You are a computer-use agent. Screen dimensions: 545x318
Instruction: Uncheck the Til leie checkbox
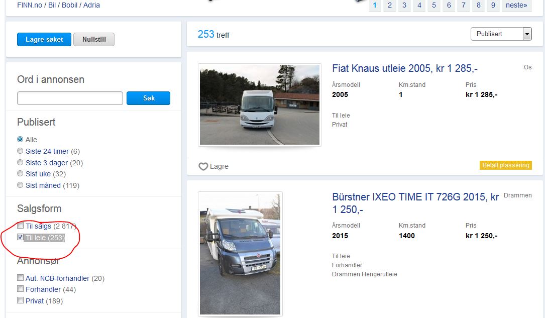21,237
